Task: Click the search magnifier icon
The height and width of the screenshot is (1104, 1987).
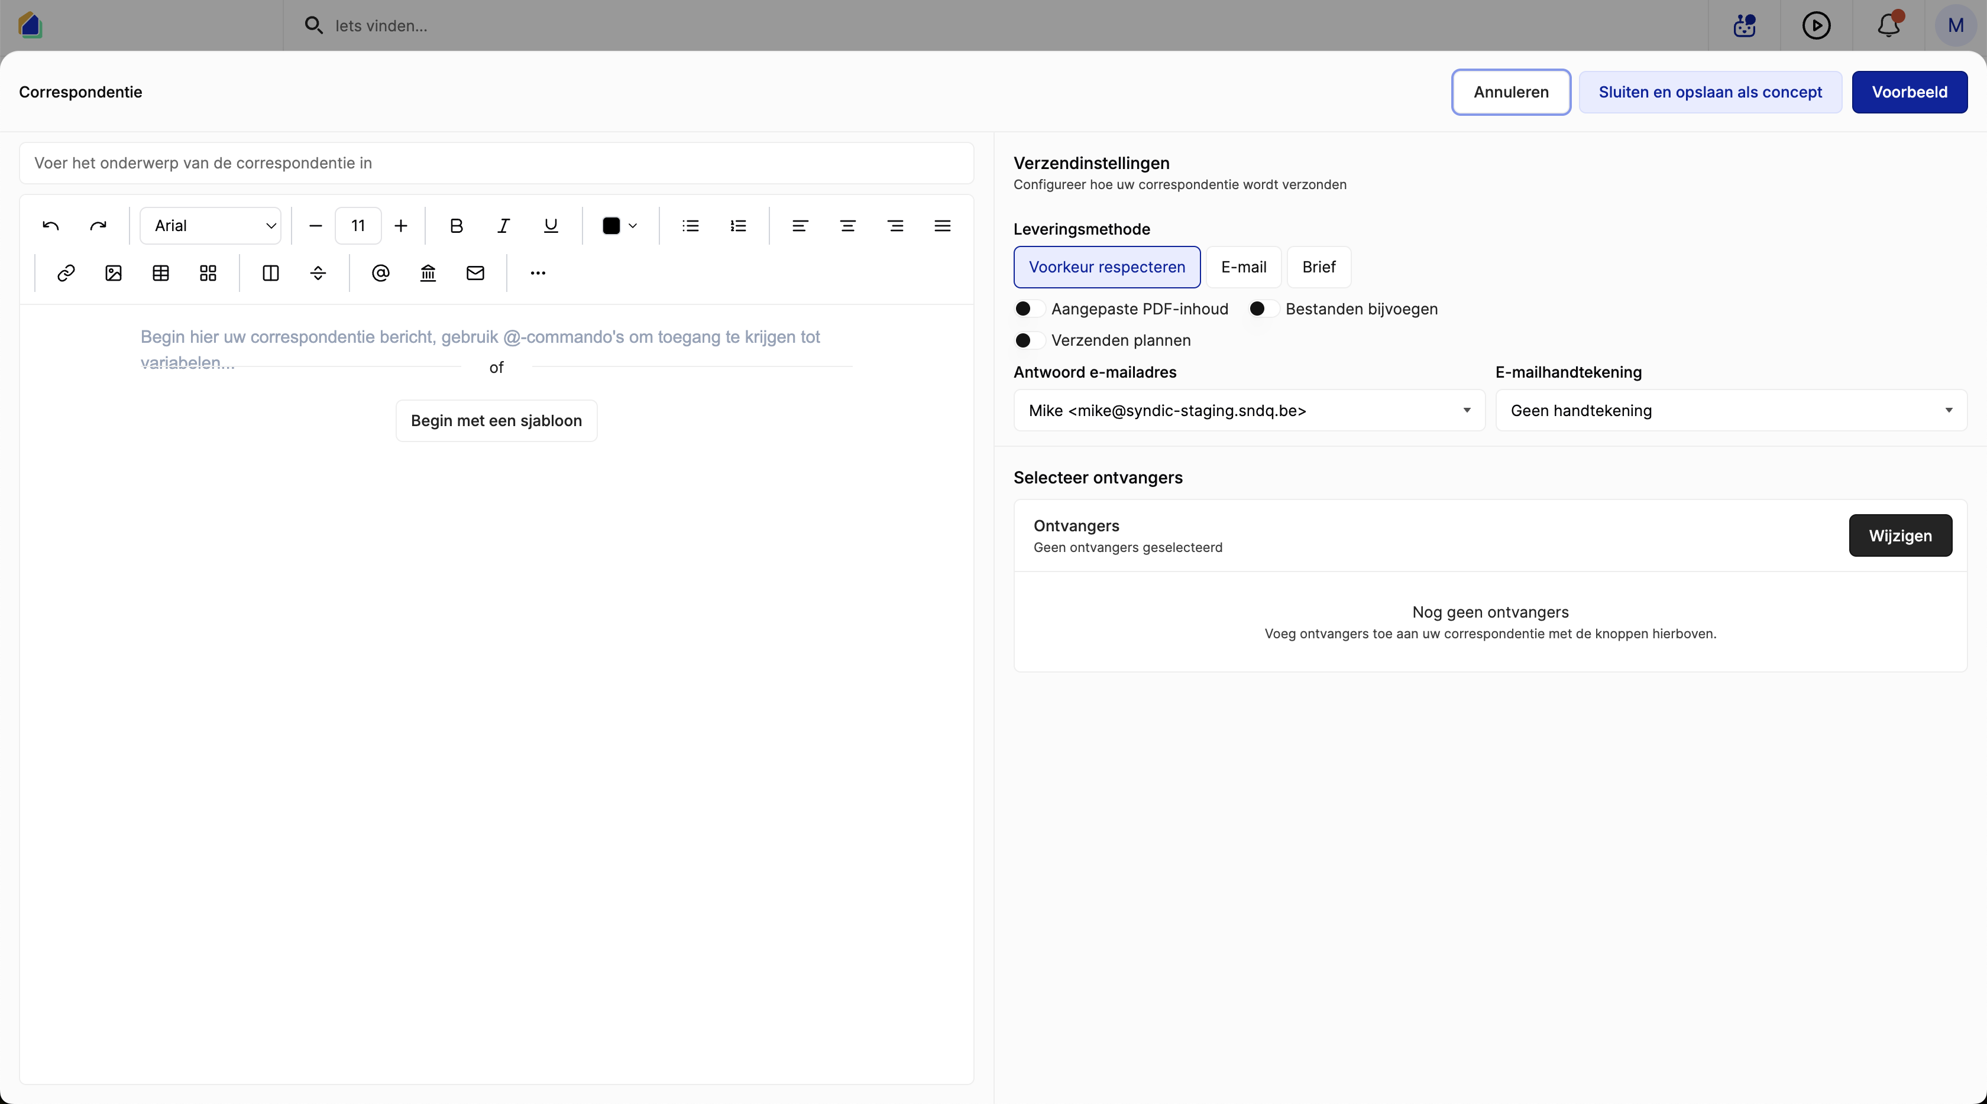Action: click(x=313, y=25)
